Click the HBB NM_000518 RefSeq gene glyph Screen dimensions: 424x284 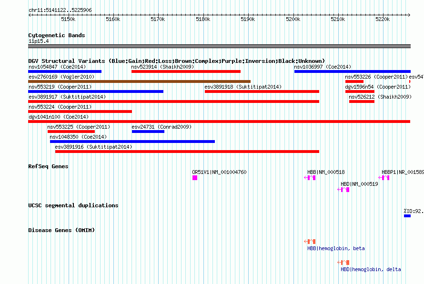(310, 178)
